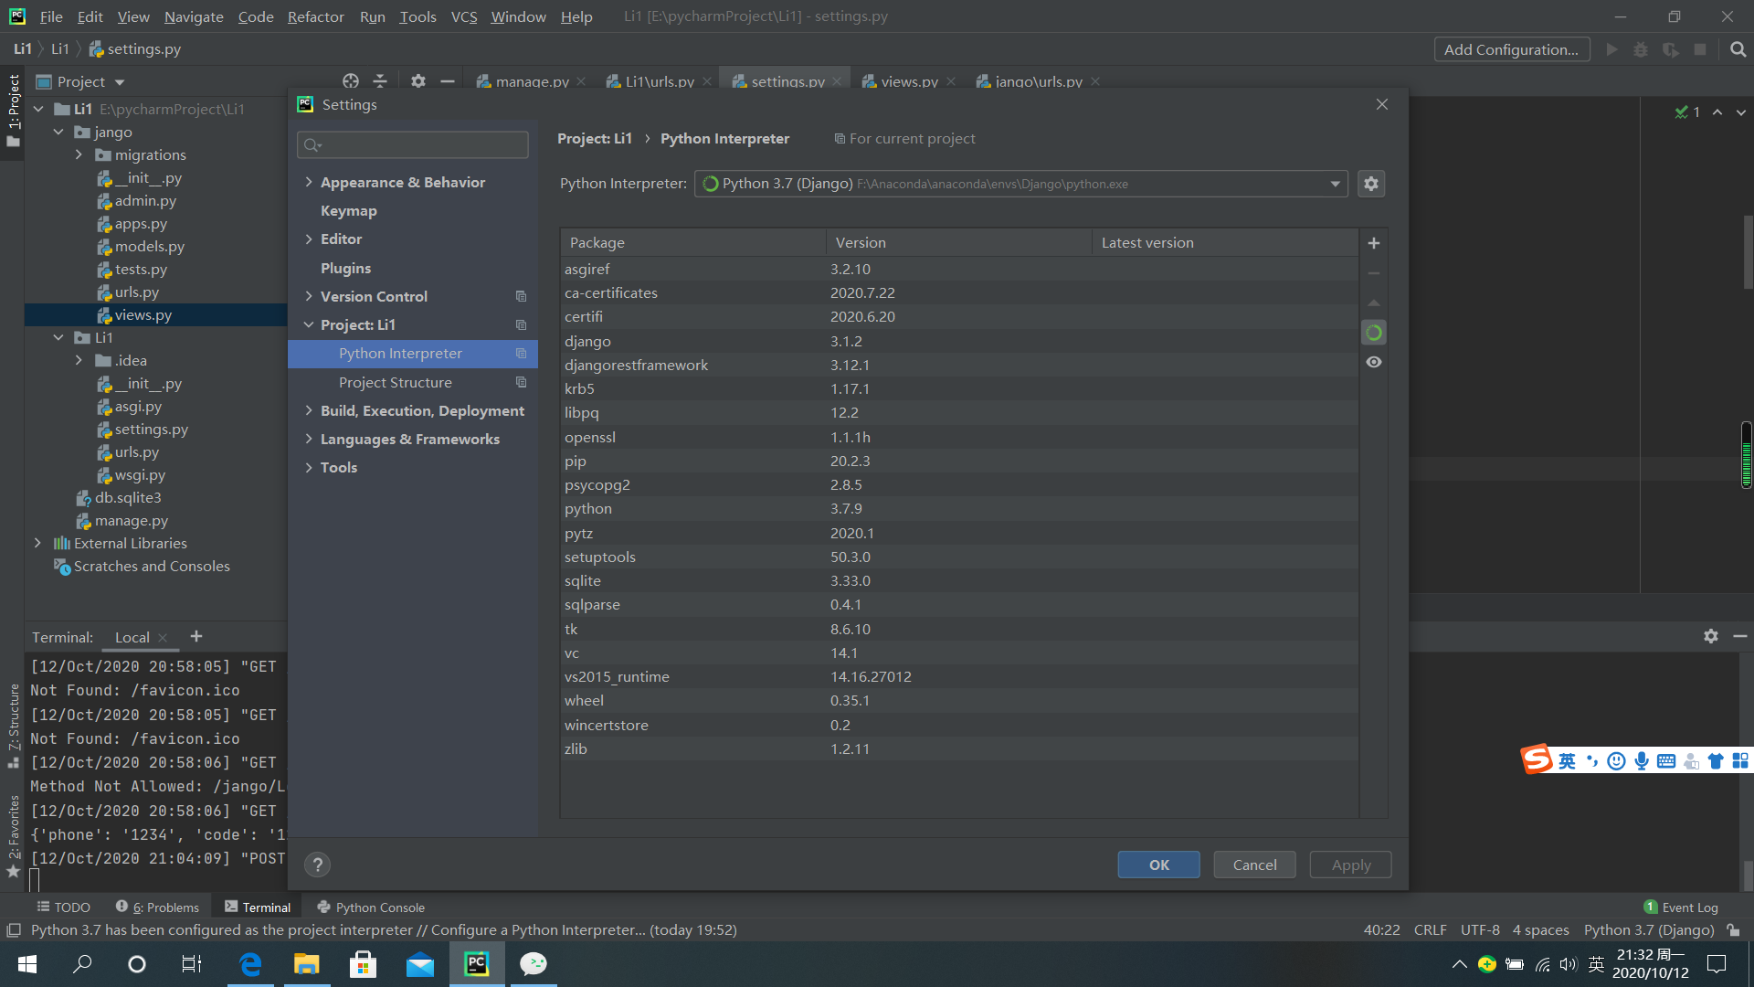Click the UTF-8 encoding in status bar
Viewport: 1754px width, 987px height.
1480,930
